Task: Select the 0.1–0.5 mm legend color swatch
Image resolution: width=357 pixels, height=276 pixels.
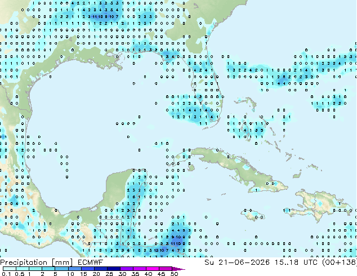Action: pos(10,269)
